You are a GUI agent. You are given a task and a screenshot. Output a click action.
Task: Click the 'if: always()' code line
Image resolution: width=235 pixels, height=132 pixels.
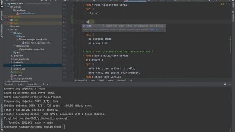94,60
